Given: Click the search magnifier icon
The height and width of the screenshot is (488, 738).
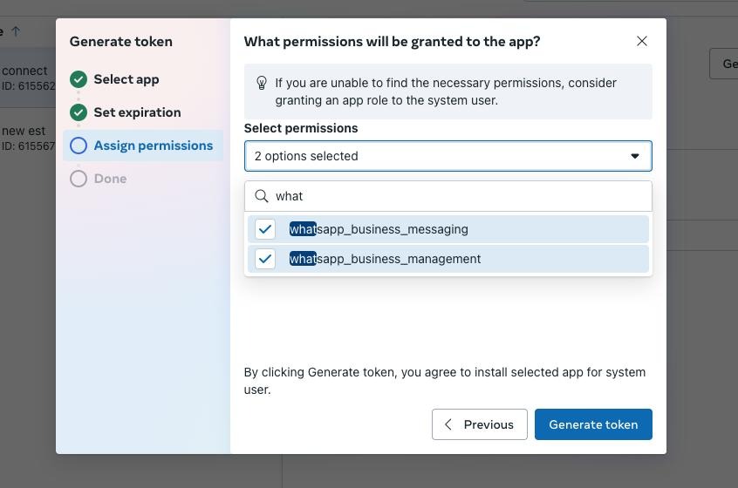Looking at the screenshot, I should (262, 196).
